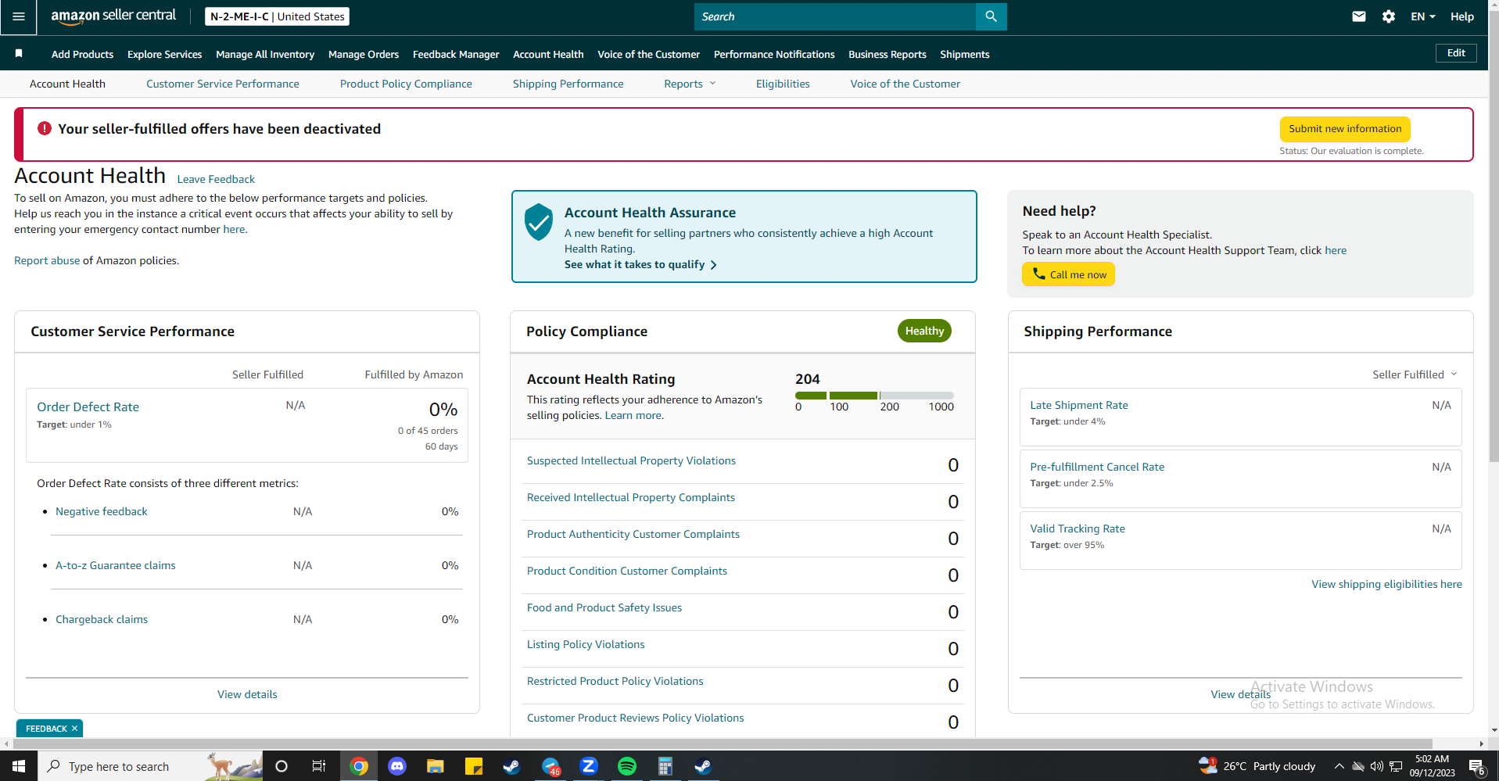Click the Amazon Seller Central logo
The width and height of the screenshot is (1499, 781).
pyautogui.click(x=113, y=16)
